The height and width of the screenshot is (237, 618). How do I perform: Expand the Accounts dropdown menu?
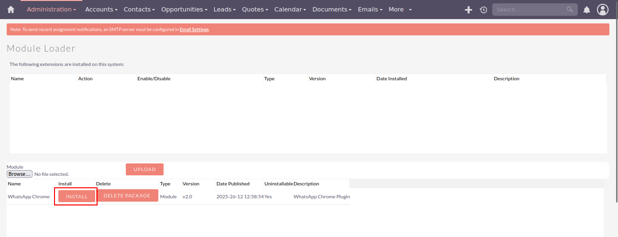(x=101, y=10)
